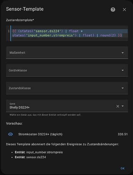This screenshot has width=133, height=175.
Task: Place cursor on round(2) in template
Action: (108, 35)
